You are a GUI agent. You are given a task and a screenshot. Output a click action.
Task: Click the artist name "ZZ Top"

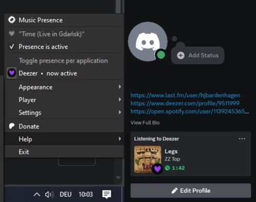[x=172, y=159]
